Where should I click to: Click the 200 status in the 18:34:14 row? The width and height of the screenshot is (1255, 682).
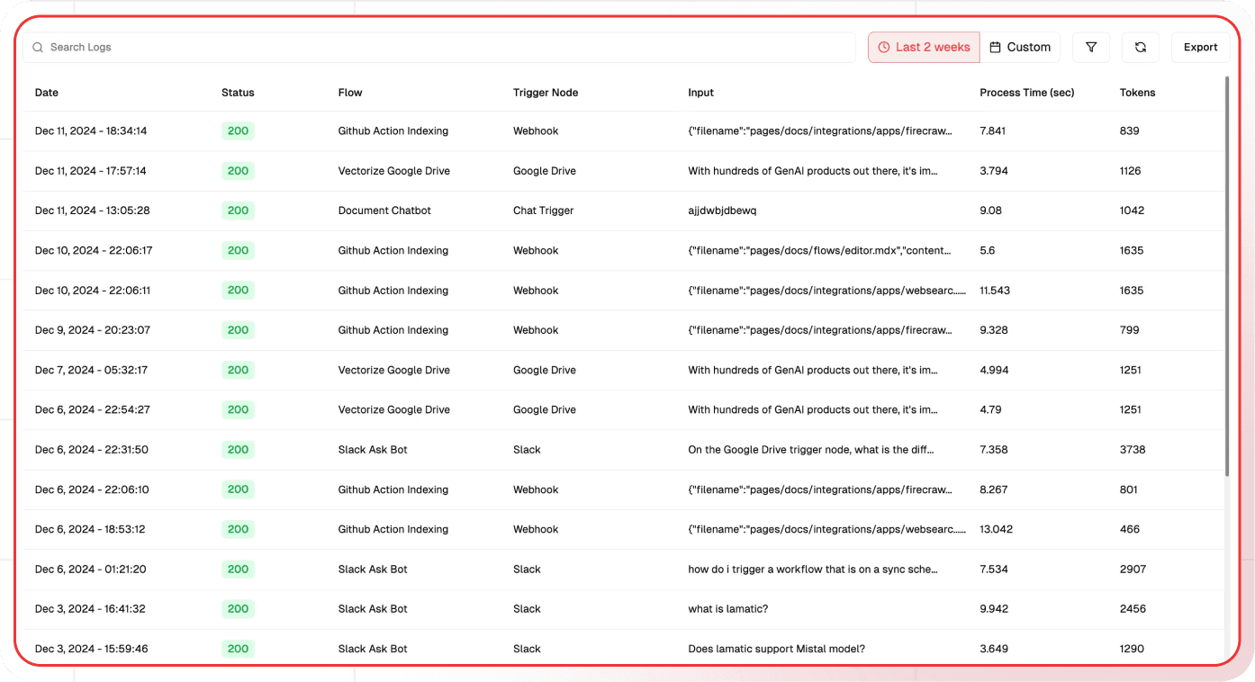238,131
